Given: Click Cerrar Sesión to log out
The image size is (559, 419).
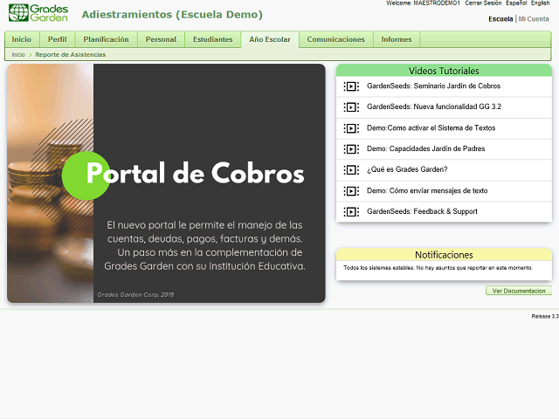Looking at the screenshot, I should [483, 3].
